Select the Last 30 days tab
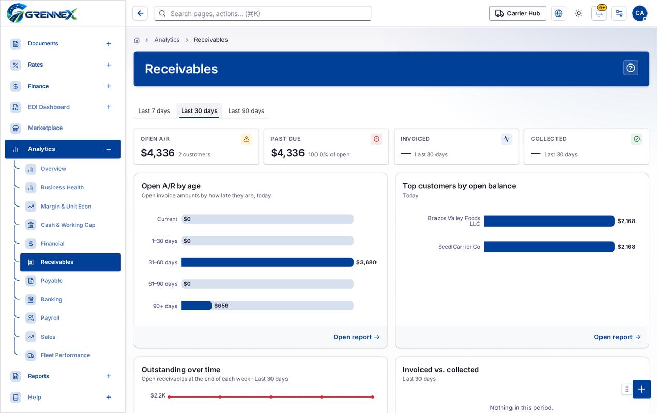Viewport: 662px width, 413px height. 199,111
